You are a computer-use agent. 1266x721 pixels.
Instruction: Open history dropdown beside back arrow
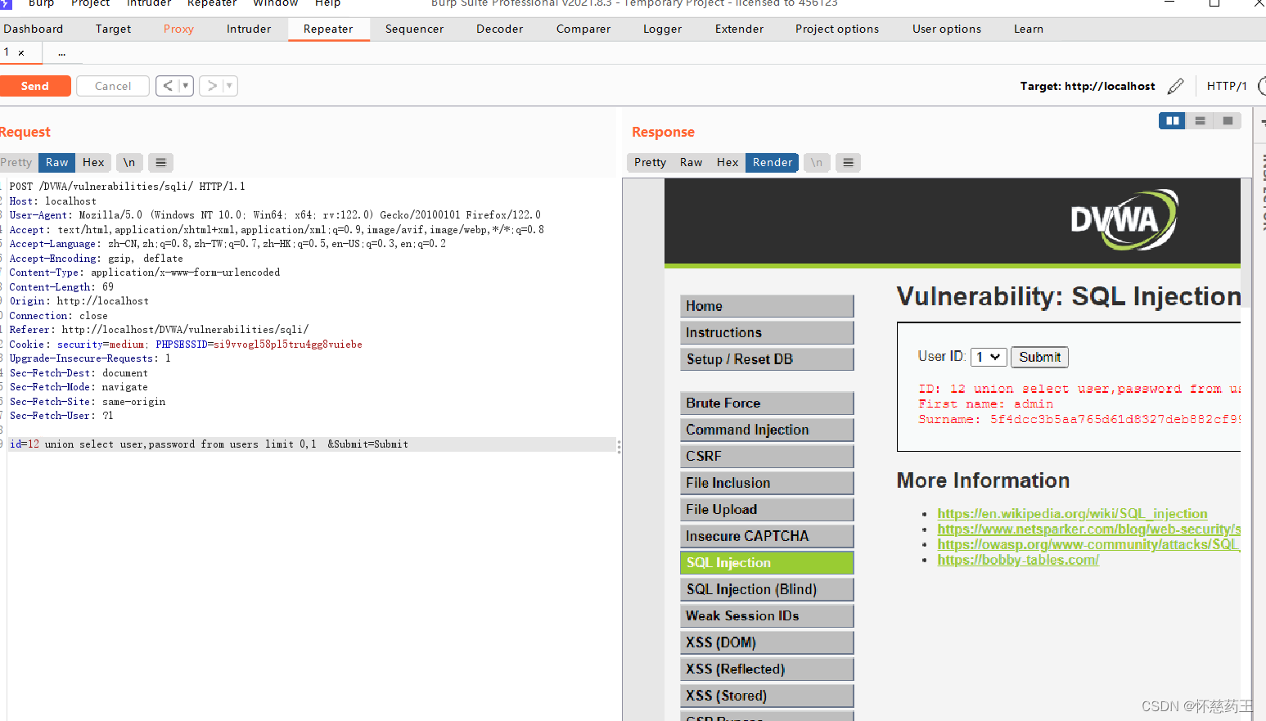(186, 86)
